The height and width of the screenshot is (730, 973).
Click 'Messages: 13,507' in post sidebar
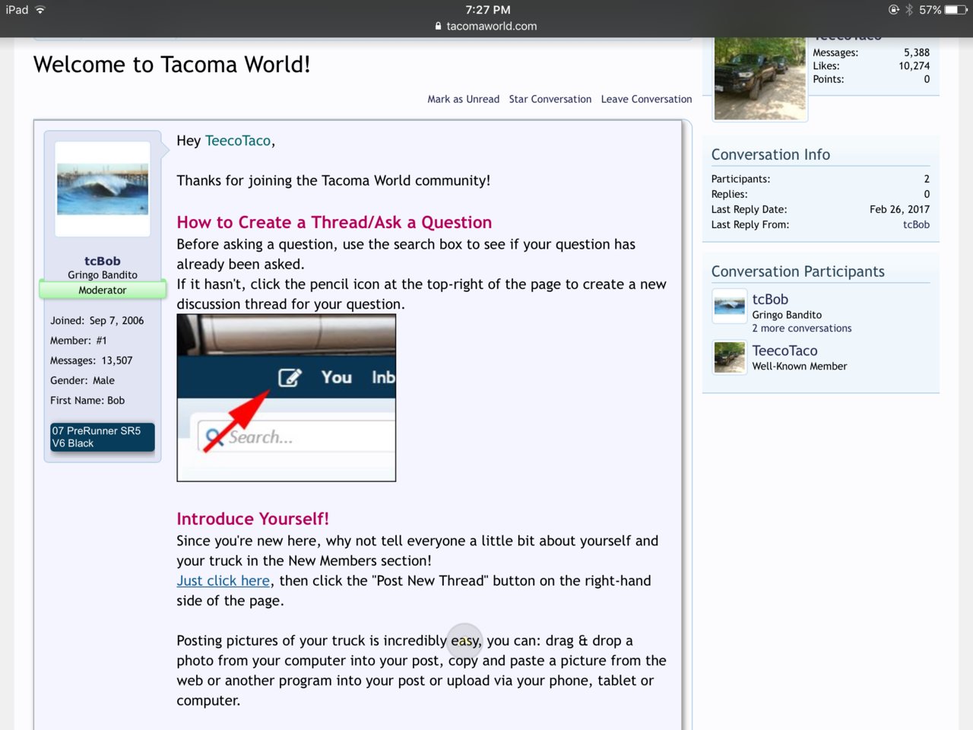[x=91, y=360]
